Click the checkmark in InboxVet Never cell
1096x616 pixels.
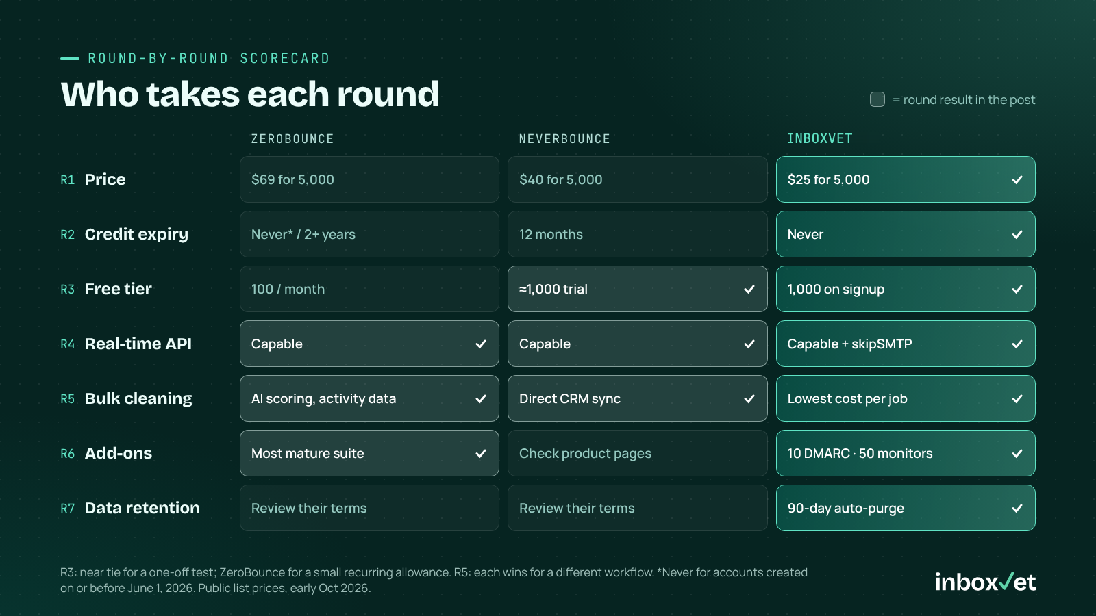1017,235
